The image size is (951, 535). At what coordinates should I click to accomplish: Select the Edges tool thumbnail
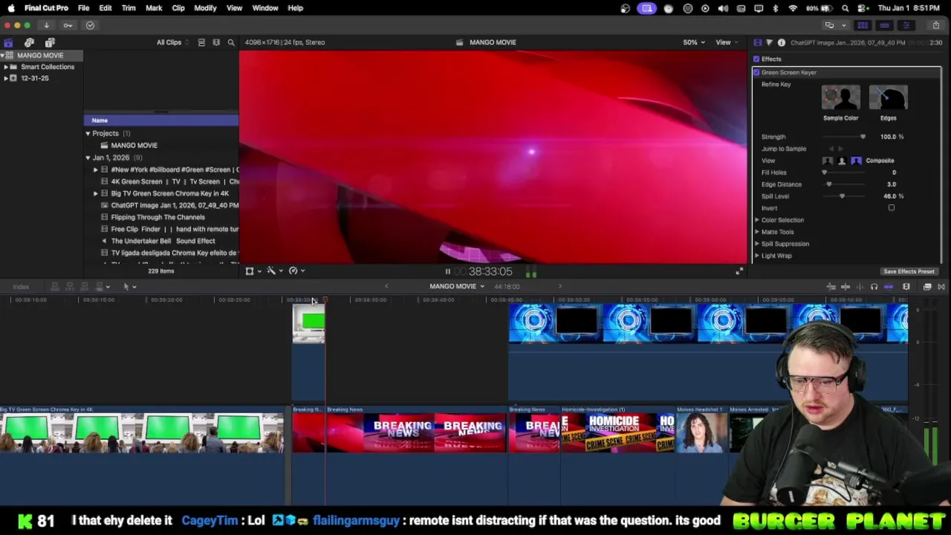pos(888,98)
